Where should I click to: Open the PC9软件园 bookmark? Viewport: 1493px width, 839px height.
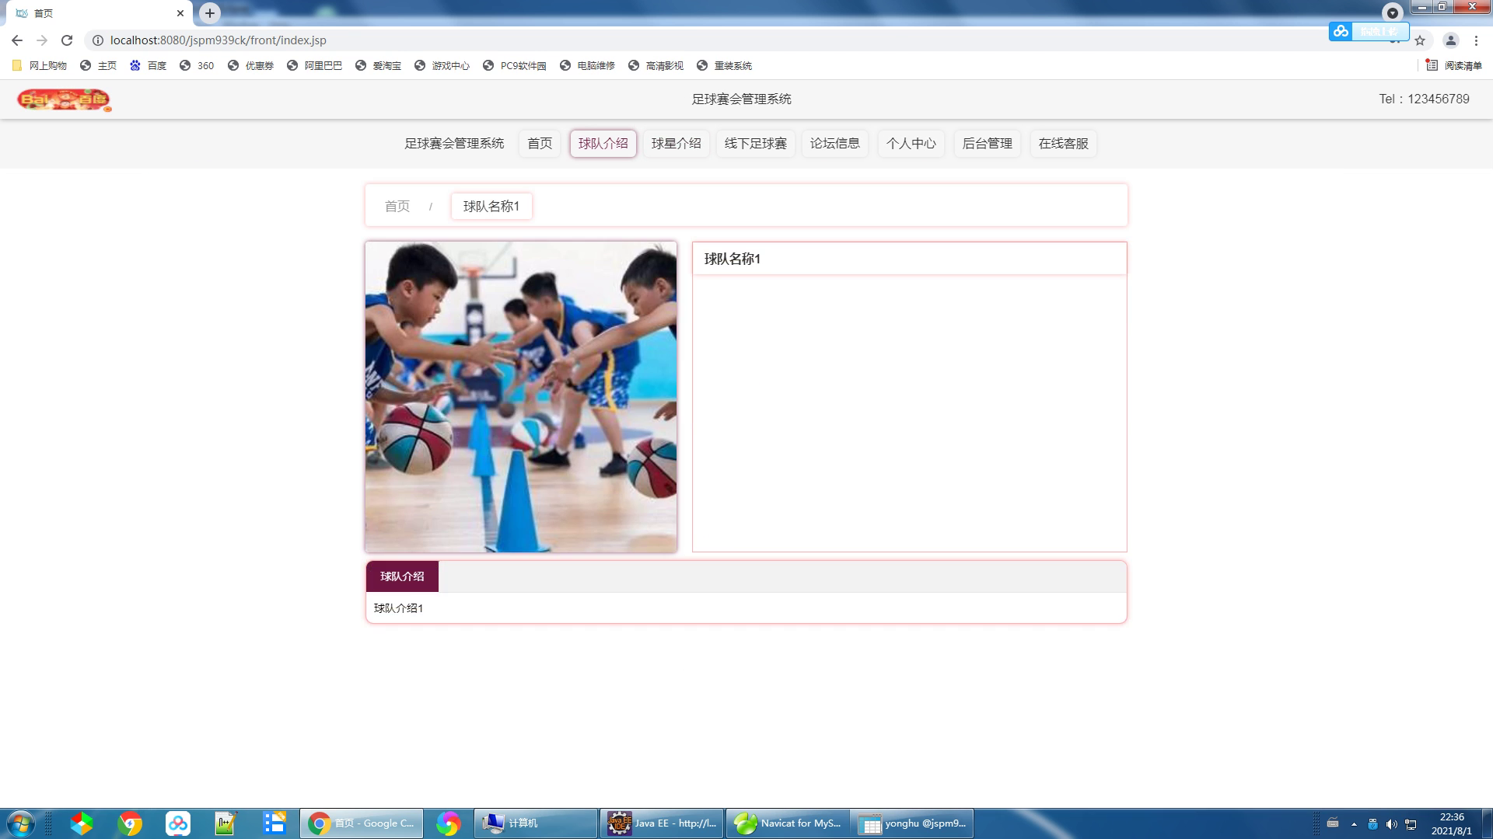click(514, 66)
